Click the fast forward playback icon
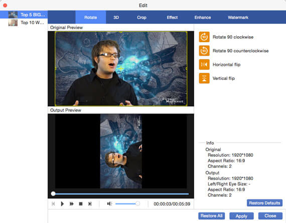This screenshot has width=286, height=223. pos(71,204)
